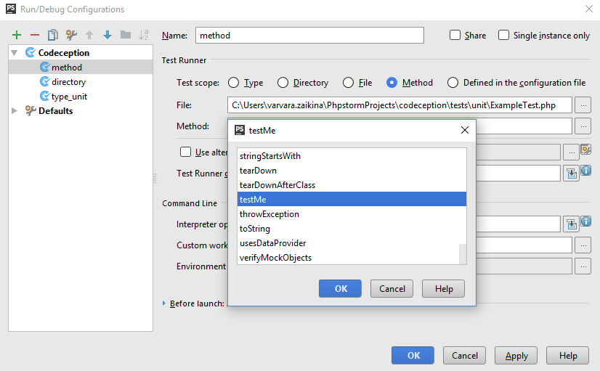This screenshot has height=371, width=600.
Task: Select Method test scope radio button
Action: [x=392, y=83]
